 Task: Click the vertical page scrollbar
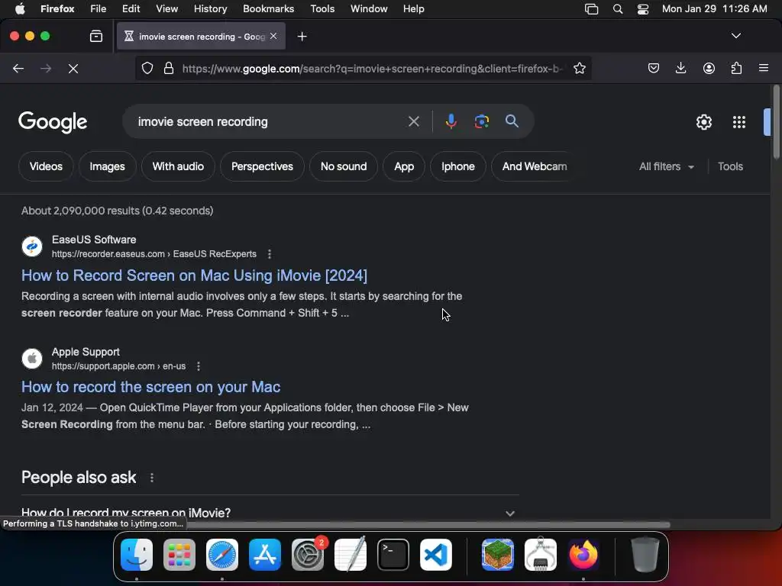pyautogui.click(x=776, y=122)
